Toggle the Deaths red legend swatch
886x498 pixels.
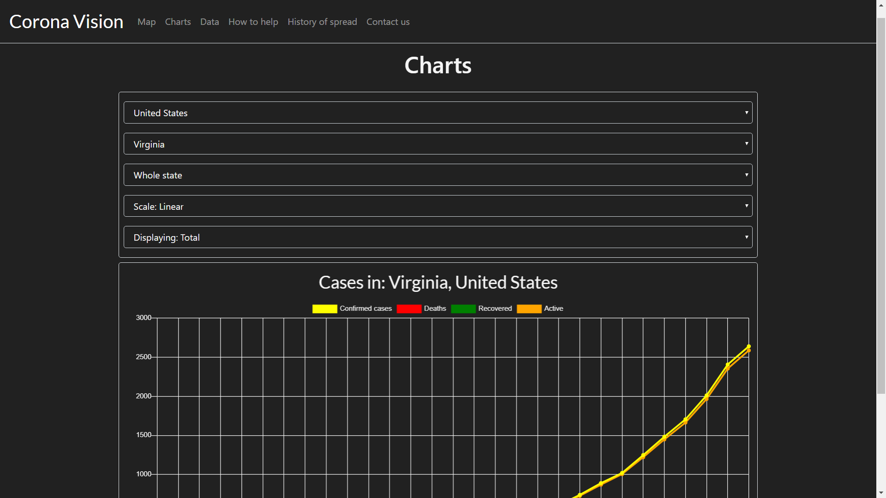(x=409, y=308)
